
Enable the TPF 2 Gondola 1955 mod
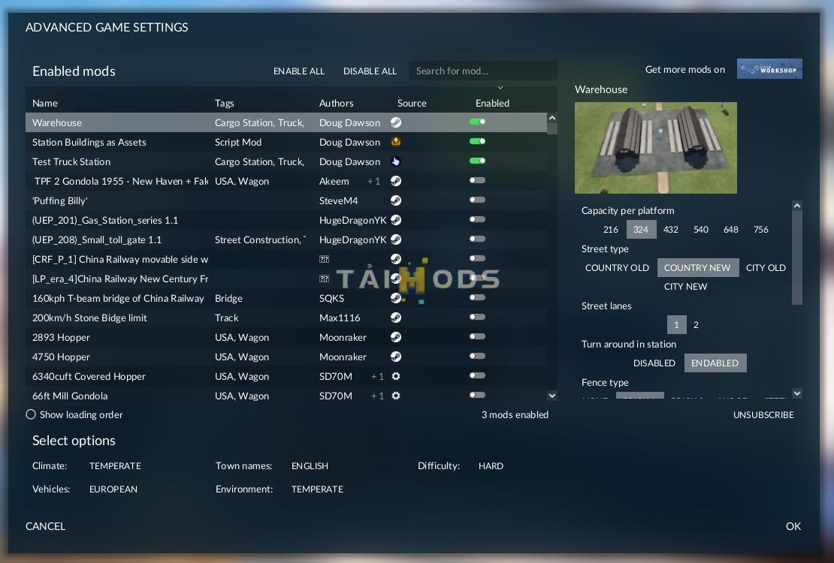click(477, 180)
